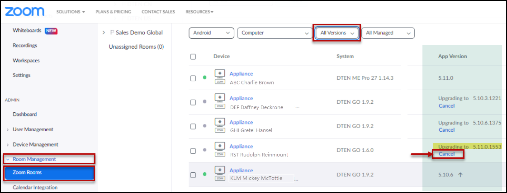Screen dimensions: 507x193
Task: Click the ellipsis after DEF Daffney Deckrone
Action: pos(297,108)
